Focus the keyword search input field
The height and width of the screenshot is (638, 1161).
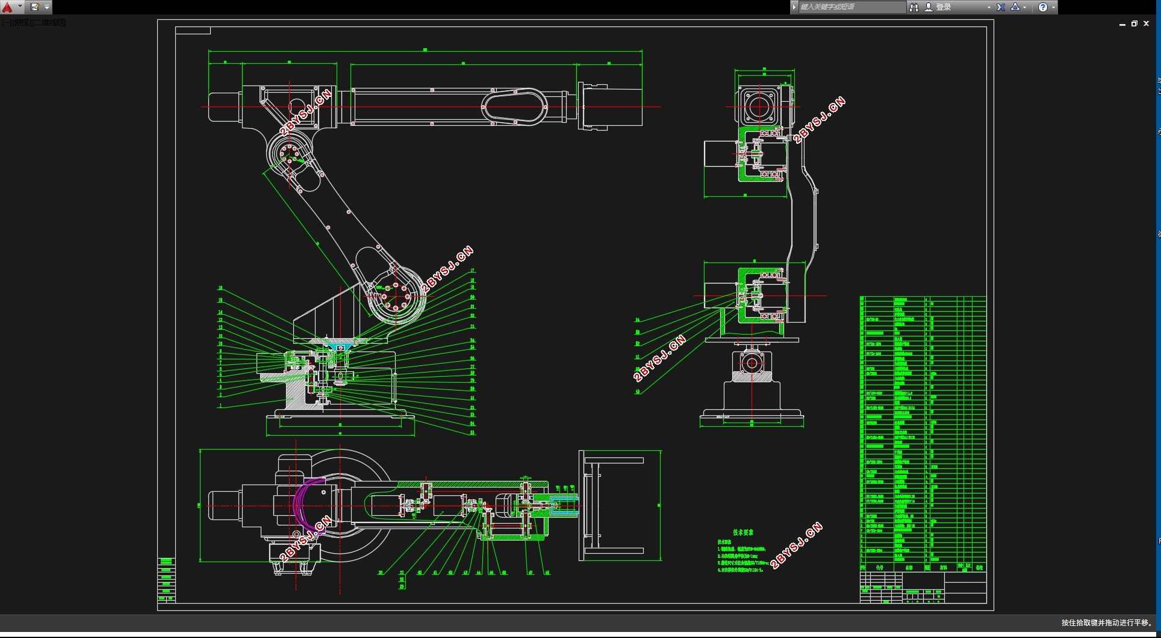pos(852,7)
